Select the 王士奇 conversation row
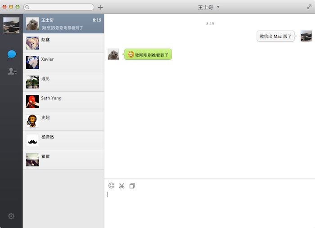Screen dimensions: 315x228 [x=63, y=24]
